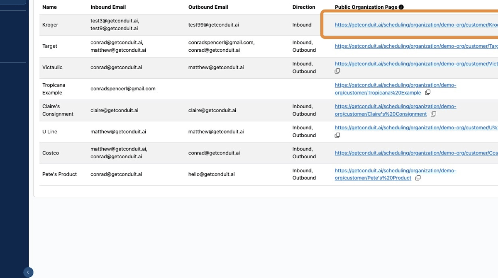Image resolution: width=498 pixels, height=278 pixels.
Task: Open the Victaulic public organization link
Action: click(x=416, y=64)
